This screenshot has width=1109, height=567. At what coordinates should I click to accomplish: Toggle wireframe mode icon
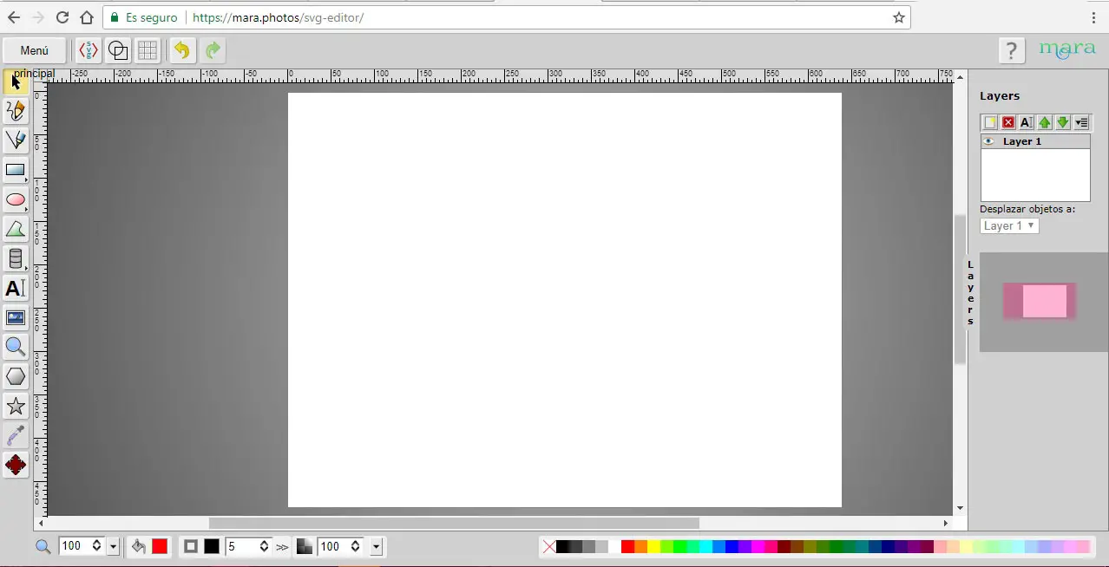(x=118, y=50)
